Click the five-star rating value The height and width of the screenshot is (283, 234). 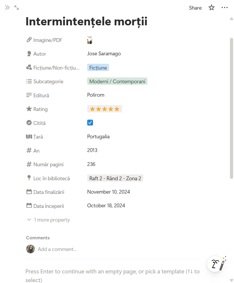pos(104,109)
